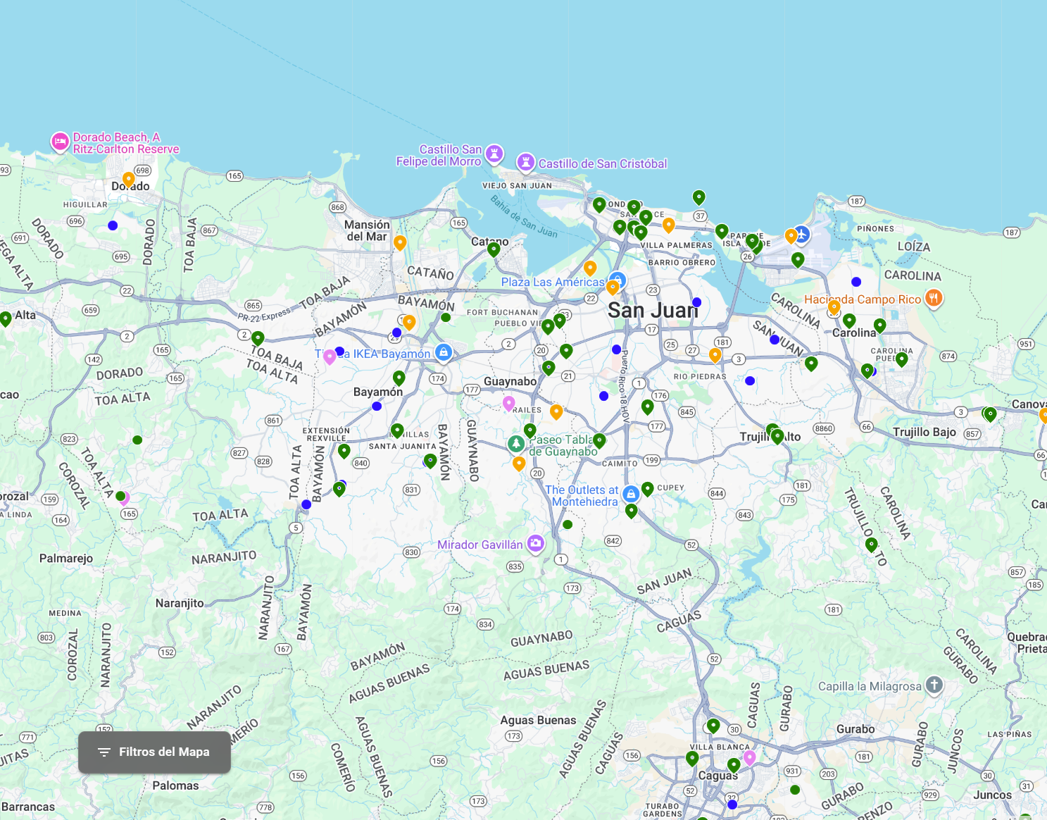Select the Mirador Gavillán camera icon
Screen dimensions: 1047x820
pos(535,543)
